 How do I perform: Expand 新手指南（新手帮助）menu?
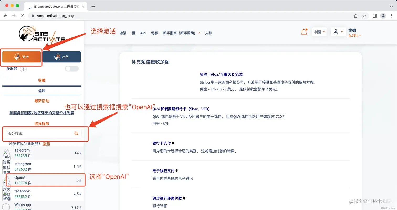click(181, 33)
